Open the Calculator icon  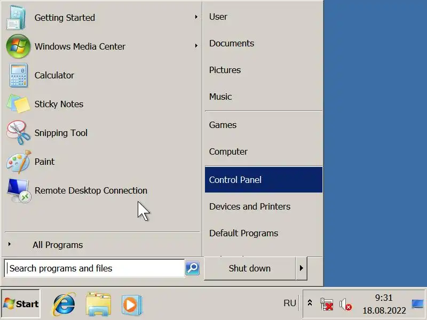pos(18,75)
